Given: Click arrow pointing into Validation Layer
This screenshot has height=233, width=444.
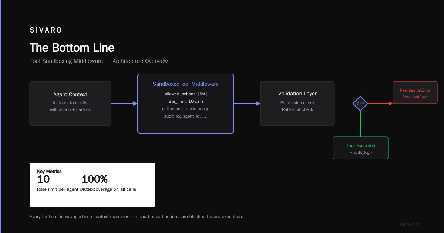Looking at the screenshot, I should pos(247,104).
